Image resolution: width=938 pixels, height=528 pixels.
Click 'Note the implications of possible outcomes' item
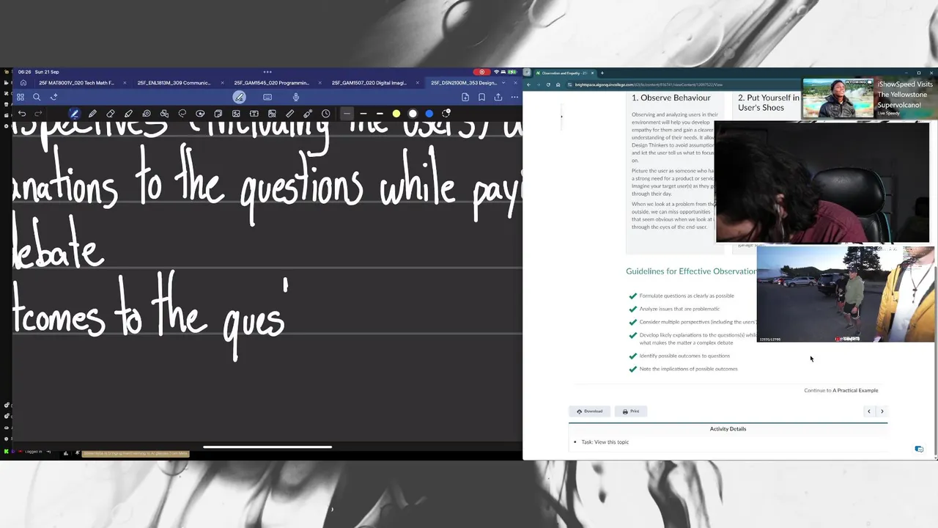point(688,369)
